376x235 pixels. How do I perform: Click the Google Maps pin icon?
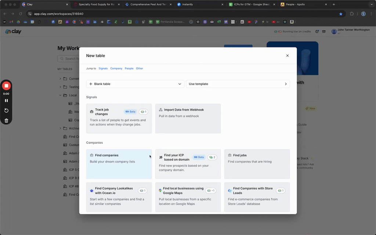pyautogui.click(x=160, y=191)
